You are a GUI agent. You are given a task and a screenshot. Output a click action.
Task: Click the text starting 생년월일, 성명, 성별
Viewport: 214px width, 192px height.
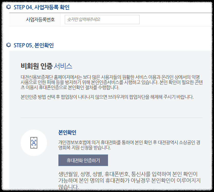click(129, 180)
